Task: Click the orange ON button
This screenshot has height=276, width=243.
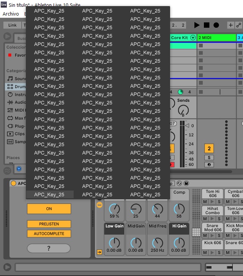Action: click(49, 209)
